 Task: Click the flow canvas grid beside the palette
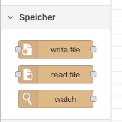[x=117, y=62]
